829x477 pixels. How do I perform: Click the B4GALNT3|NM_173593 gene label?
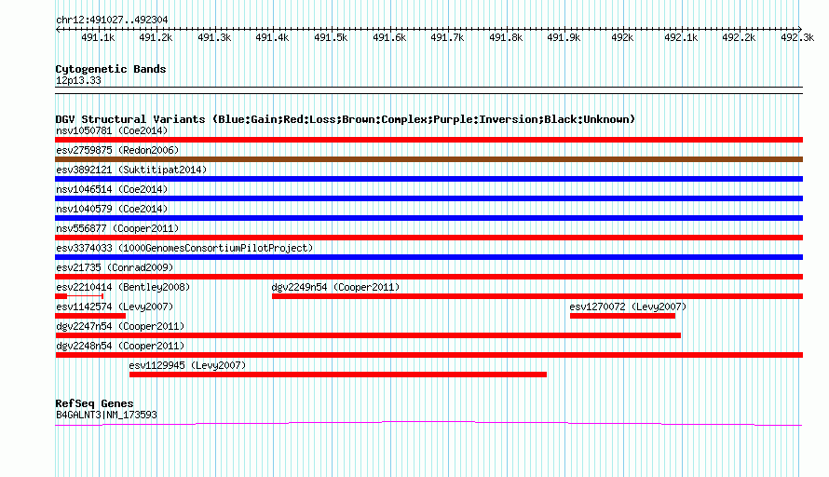click(x=106, y=415)
